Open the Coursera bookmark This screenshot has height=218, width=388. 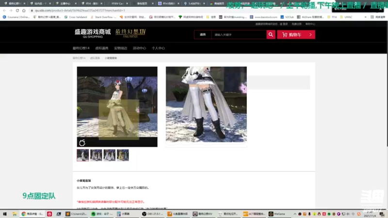[x=16, y=17]
